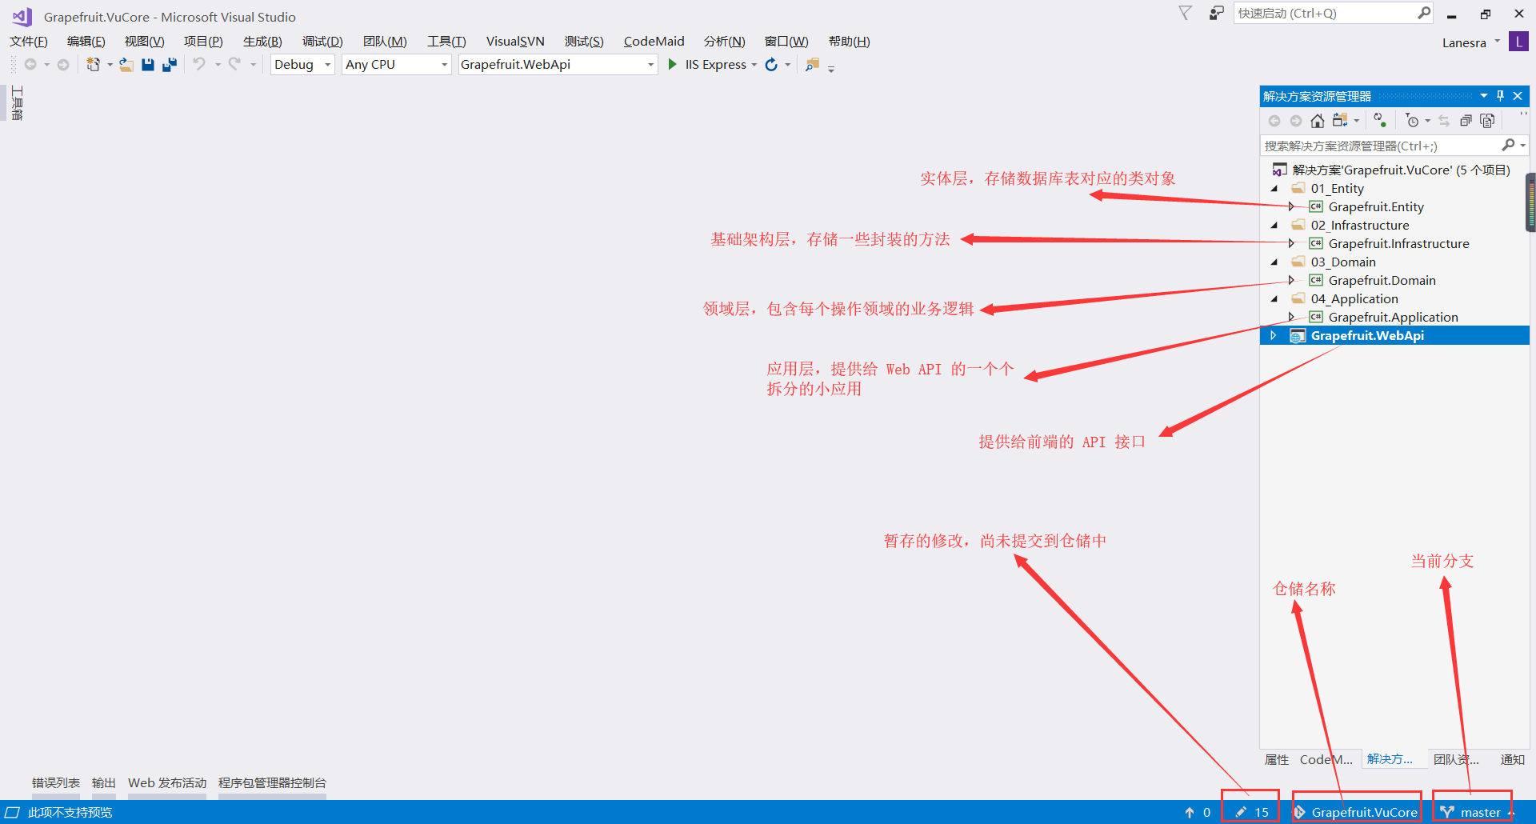Toggle pin on Solution Explorer panel
Screen dimensions: 1536x824
[1500, 96]
